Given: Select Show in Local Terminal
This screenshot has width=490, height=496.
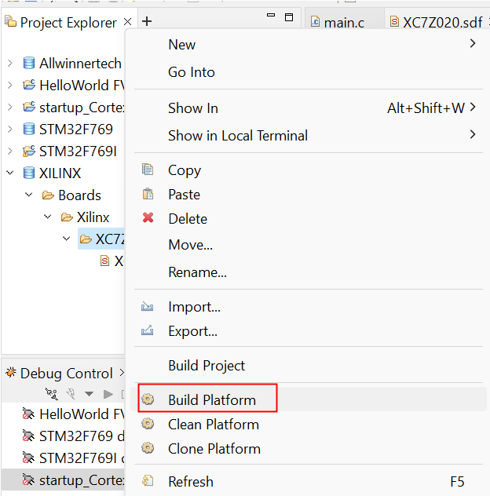Looking at the screenshot, I should (x=237, y=136).
